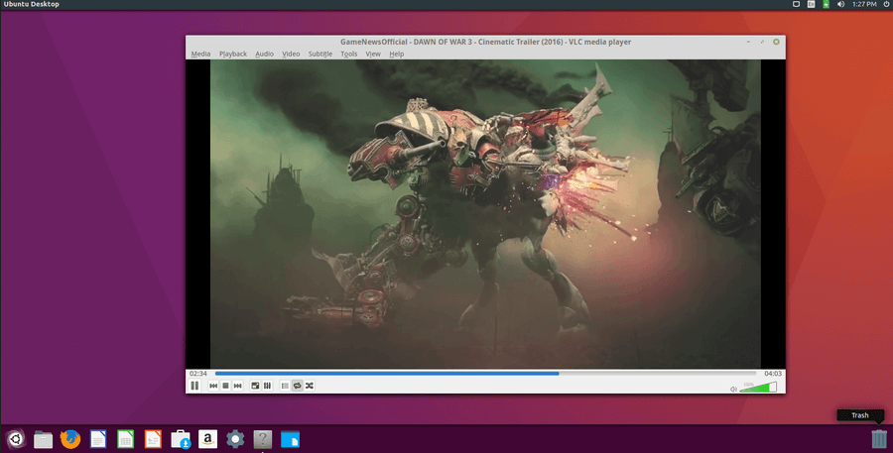Skip to previous media track
Screen dimensions: 893x453
[x=213, y=386]
